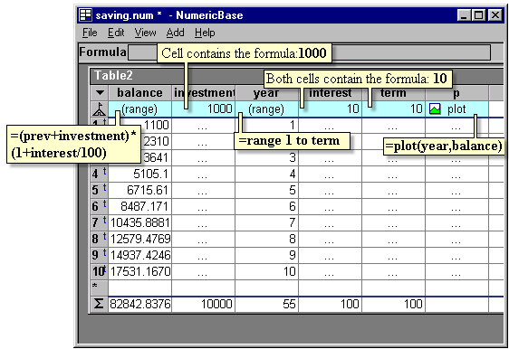Image resolution: width=509 pixels, height=349 pixels.
Task: Click year cell with value 10
Action: (266, 271)
